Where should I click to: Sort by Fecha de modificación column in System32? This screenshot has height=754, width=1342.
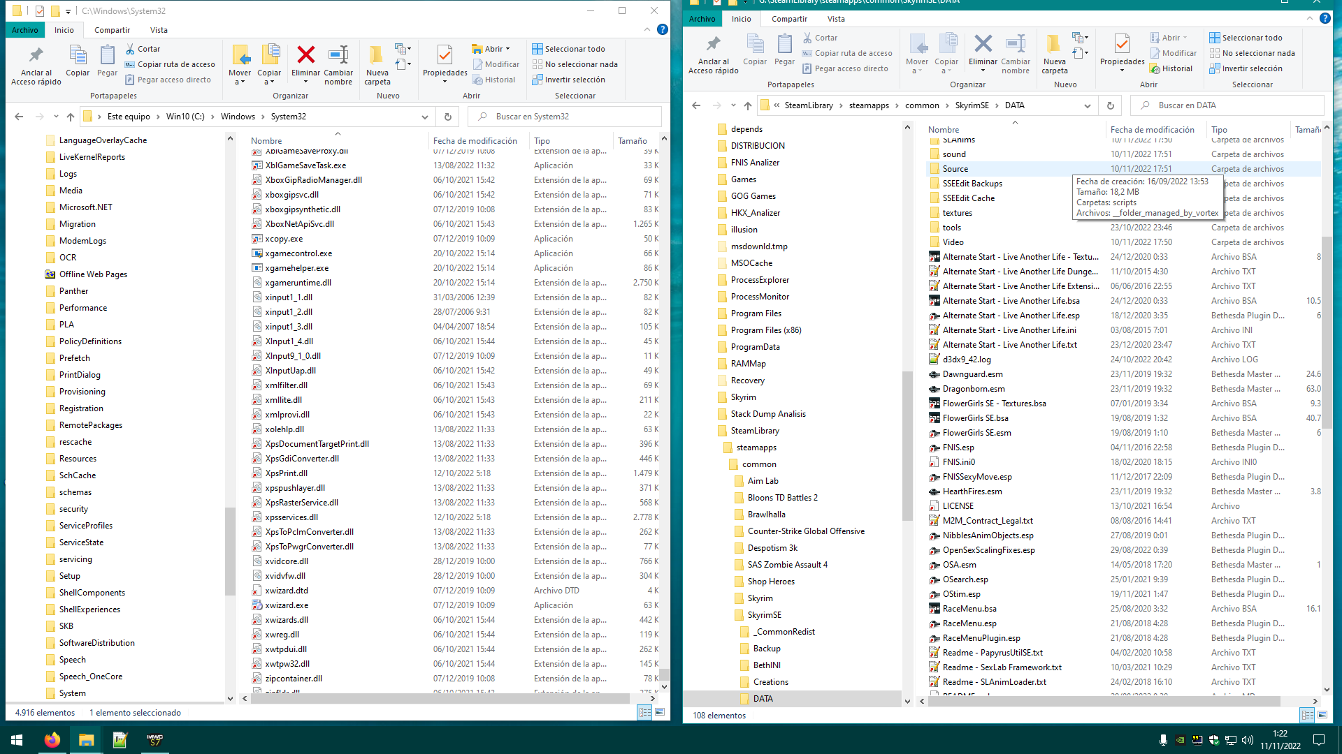click(475, 140)
